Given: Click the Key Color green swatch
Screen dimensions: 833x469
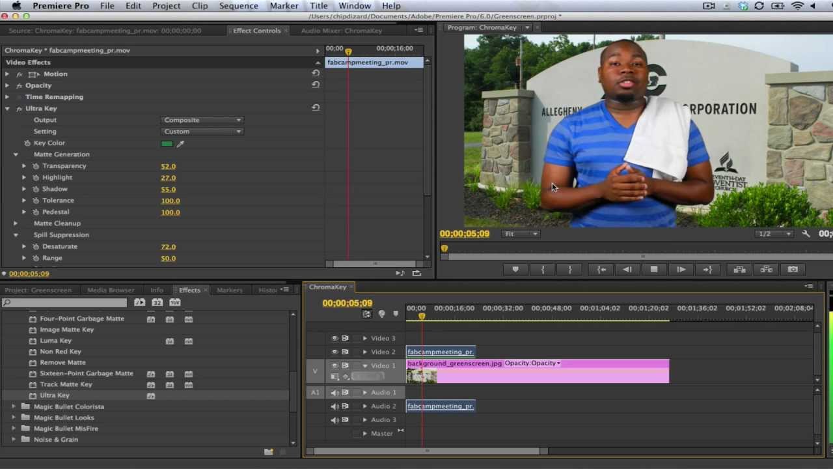Looking at the screenshot, I should click(x=167, y=143).
